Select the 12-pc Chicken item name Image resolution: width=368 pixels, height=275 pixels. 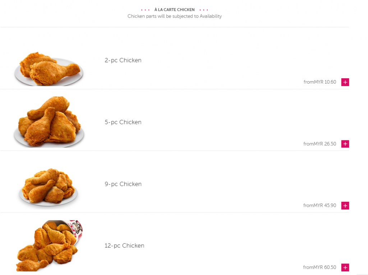[124, 246]
